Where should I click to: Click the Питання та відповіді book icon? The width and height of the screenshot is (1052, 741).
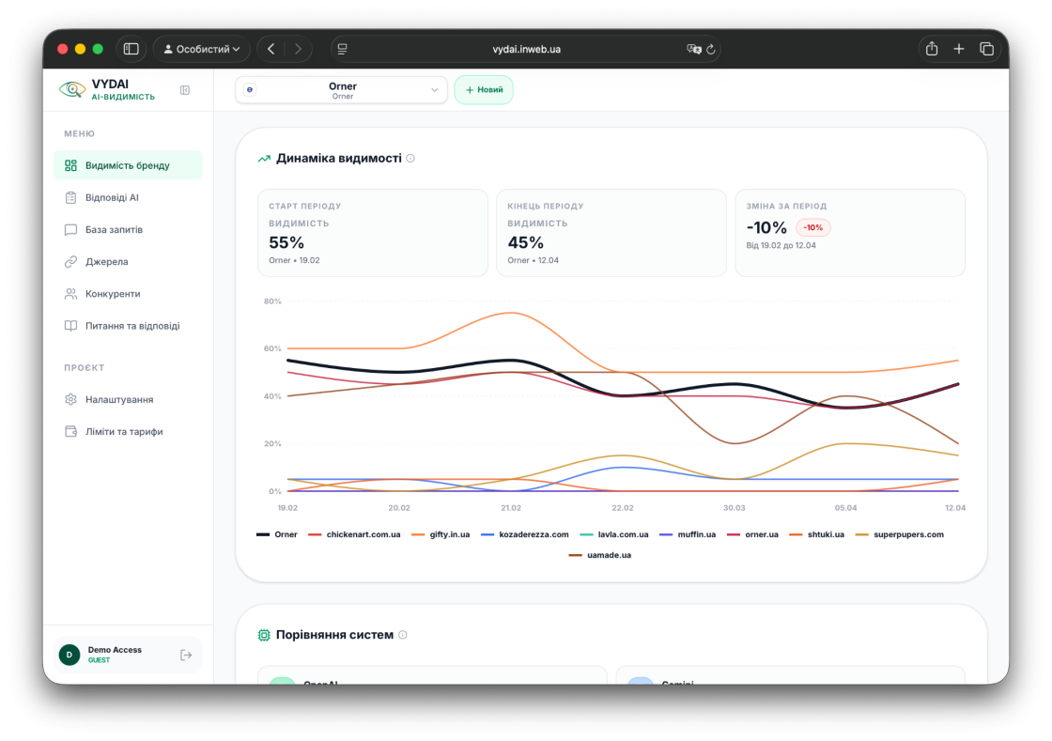point(70,326)
